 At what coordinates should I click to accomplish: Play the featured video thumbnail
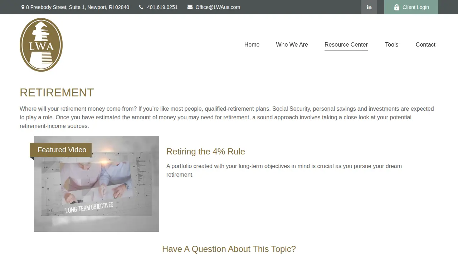click(x=97, y=184)
